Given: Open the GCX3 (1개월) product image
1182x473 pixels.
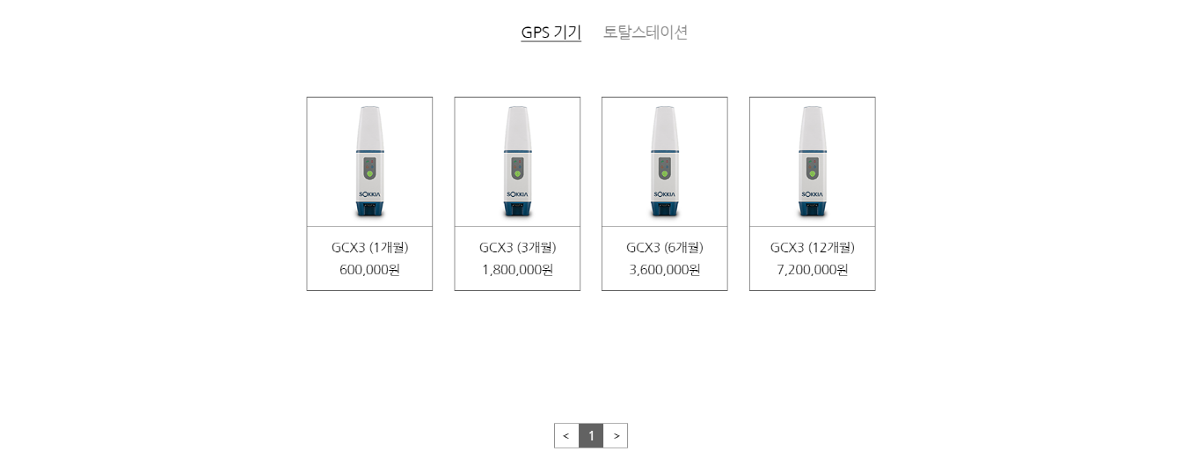Looking at the screenshot, I should tap(369, 162).
